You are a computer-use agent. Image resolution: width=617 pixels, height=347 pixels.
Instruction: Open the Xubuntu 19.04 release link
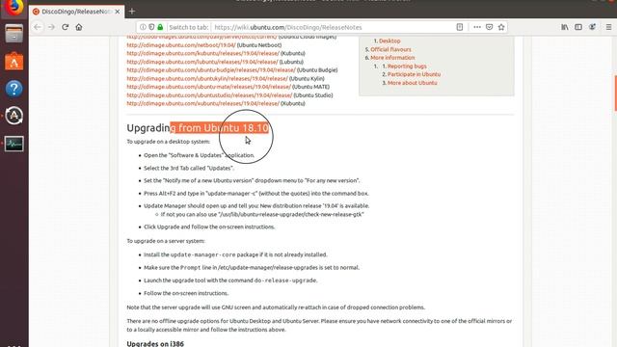(x=203, y=103)
